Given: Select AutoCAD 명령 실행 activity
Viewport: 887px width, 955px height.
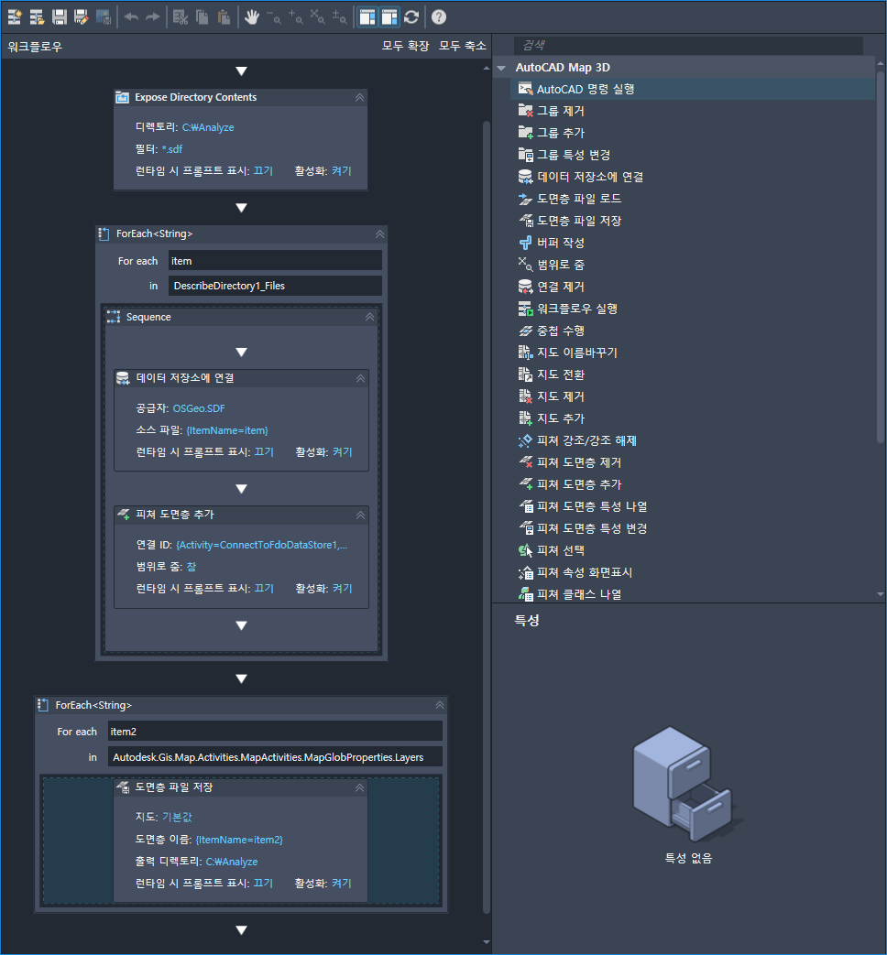Looking at the screenshot, I should coord(693,89).
